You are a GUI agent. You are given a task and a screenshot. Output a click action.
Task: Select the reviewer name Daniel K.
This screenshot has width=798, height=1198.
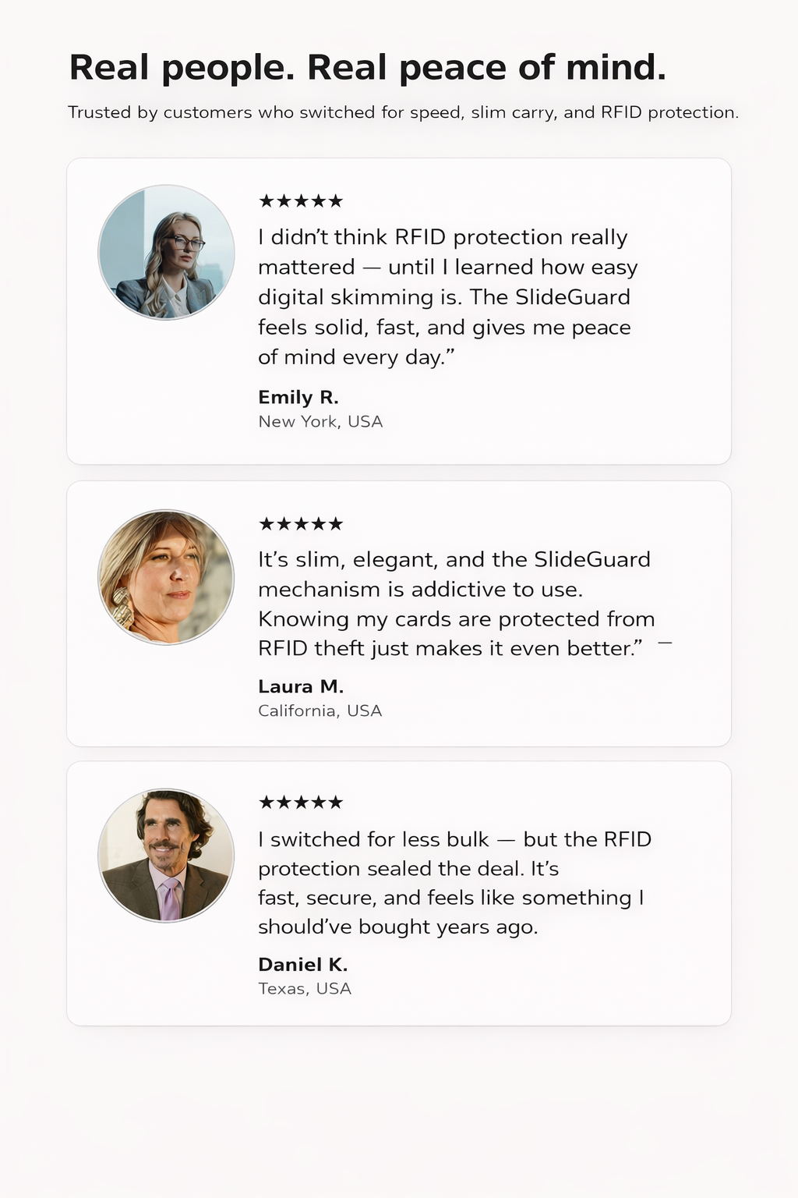pyautogui.click(x=303, y=965)
